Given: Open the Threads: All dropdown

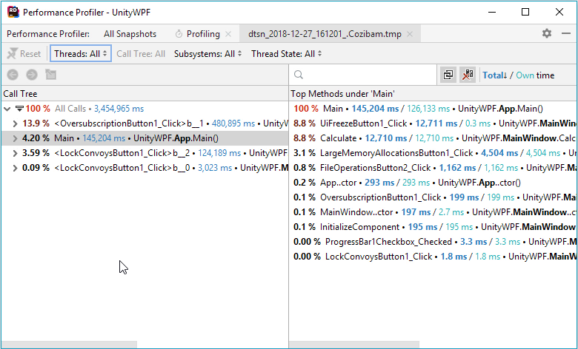Looking at the screenshot, I should (x=81, y=54).
